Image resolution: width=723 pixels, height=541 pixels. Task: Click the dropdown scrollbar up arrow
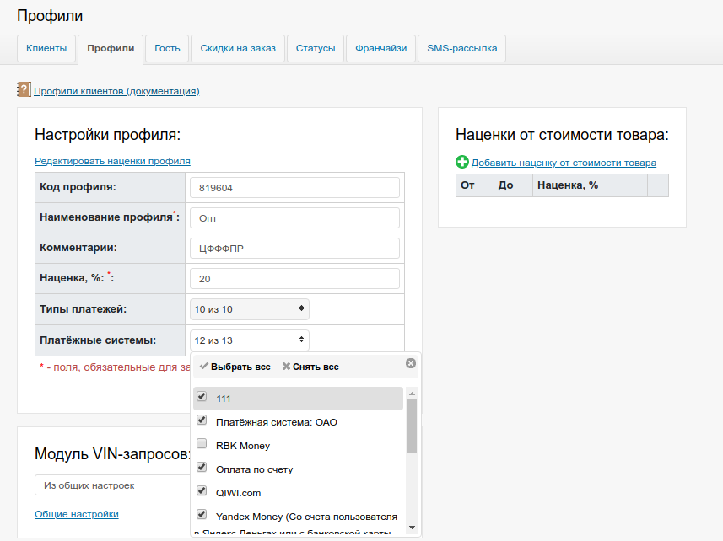tap(413, 394)
